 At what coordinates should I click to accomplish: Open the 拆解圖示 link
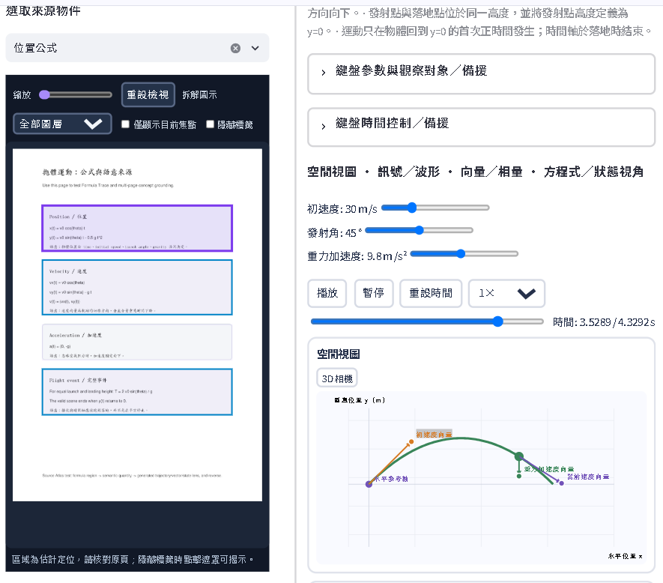point(199,94)
